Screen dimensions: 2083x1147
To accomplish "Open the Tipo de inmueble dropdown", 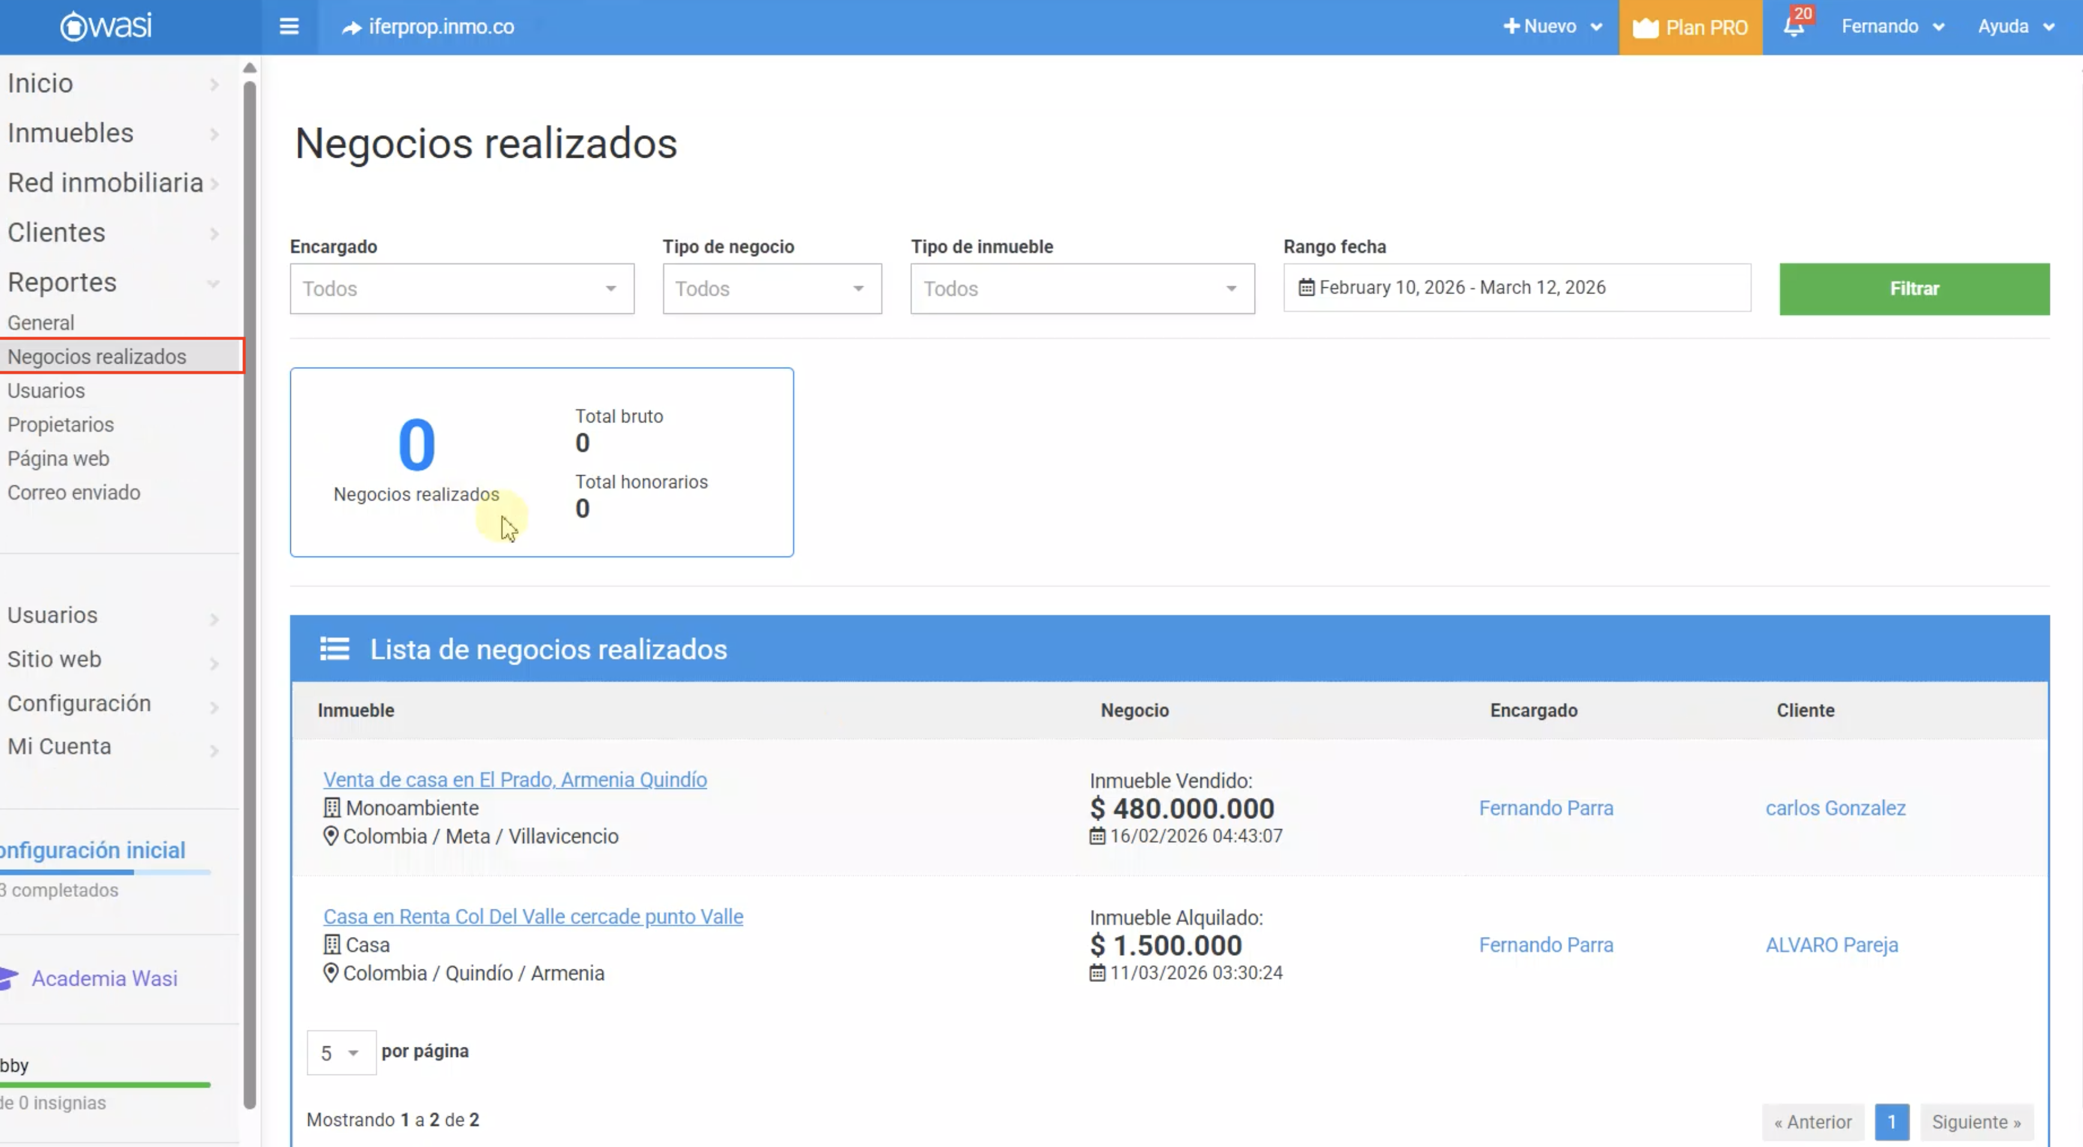I will pos(1082,289).
